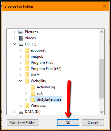Click the Windows folder icon
The width and height of the screenshot is (111, 131).
[27, 106]
